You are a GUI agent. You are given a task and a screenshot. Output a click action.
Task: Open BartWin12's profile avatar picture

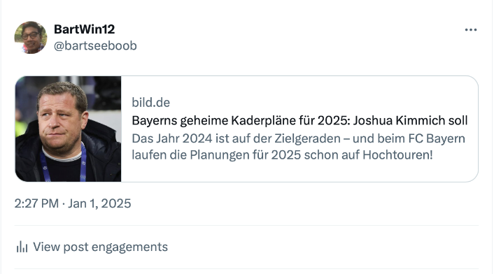pyautogui.click(x=31, y=38)
